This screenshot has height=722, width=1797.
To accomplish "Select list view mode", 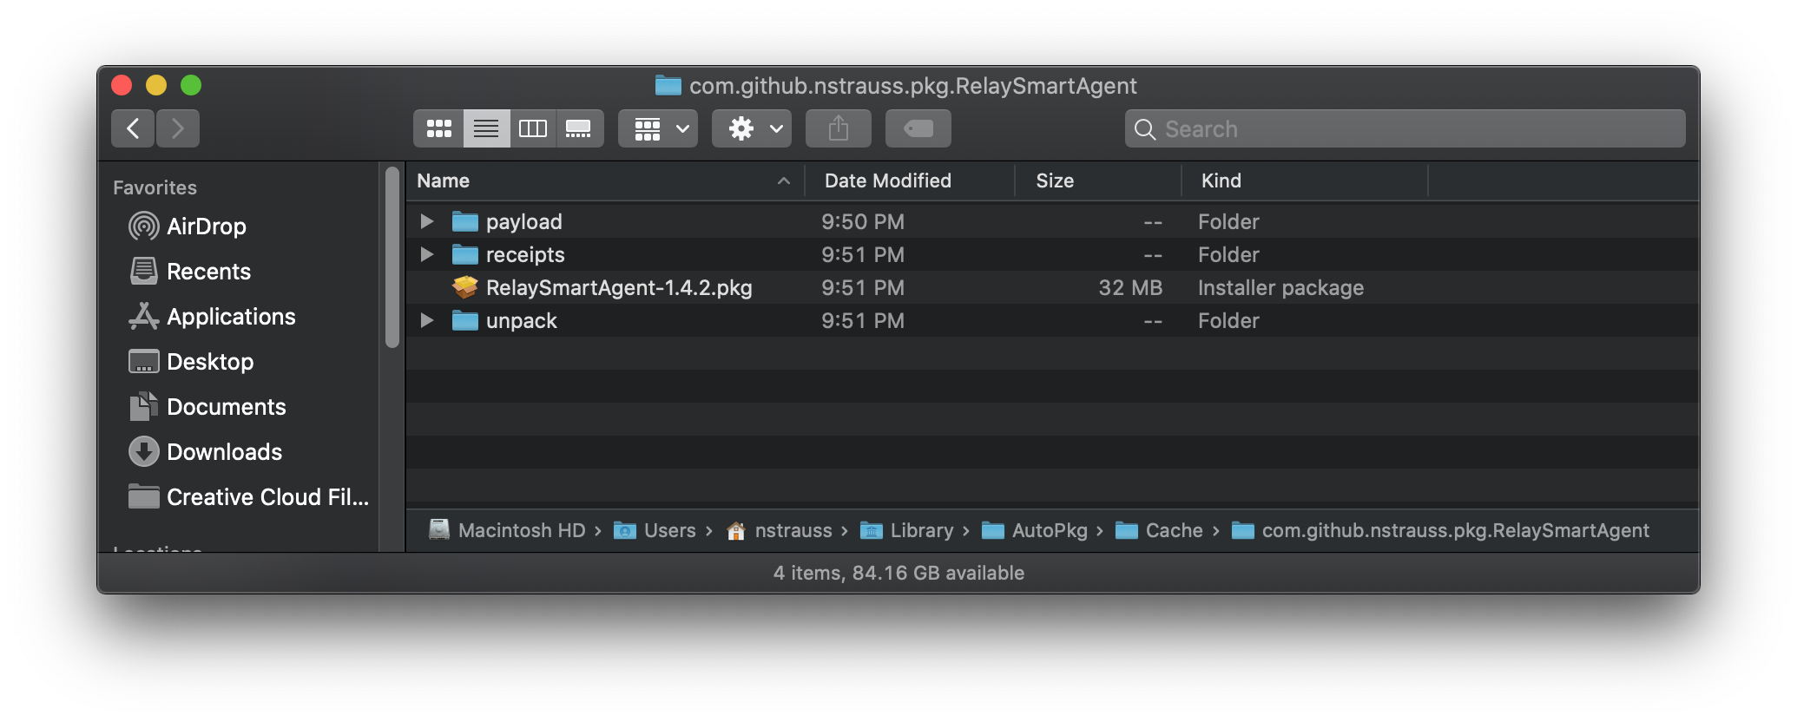I will click(486, 129).
